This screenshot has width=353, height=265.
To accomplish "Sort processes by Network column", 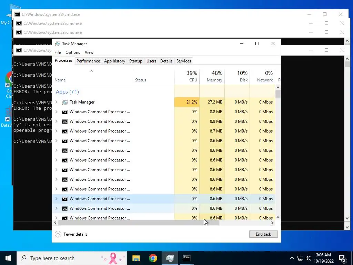I will pyautogui.click(x=262, y=76).
